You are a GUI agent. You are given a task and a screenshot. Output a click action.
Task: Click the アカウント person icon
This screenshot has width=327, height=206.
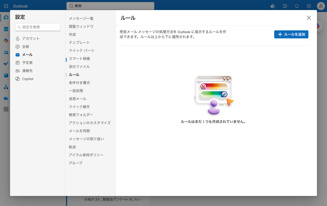(x=18, y=39)
